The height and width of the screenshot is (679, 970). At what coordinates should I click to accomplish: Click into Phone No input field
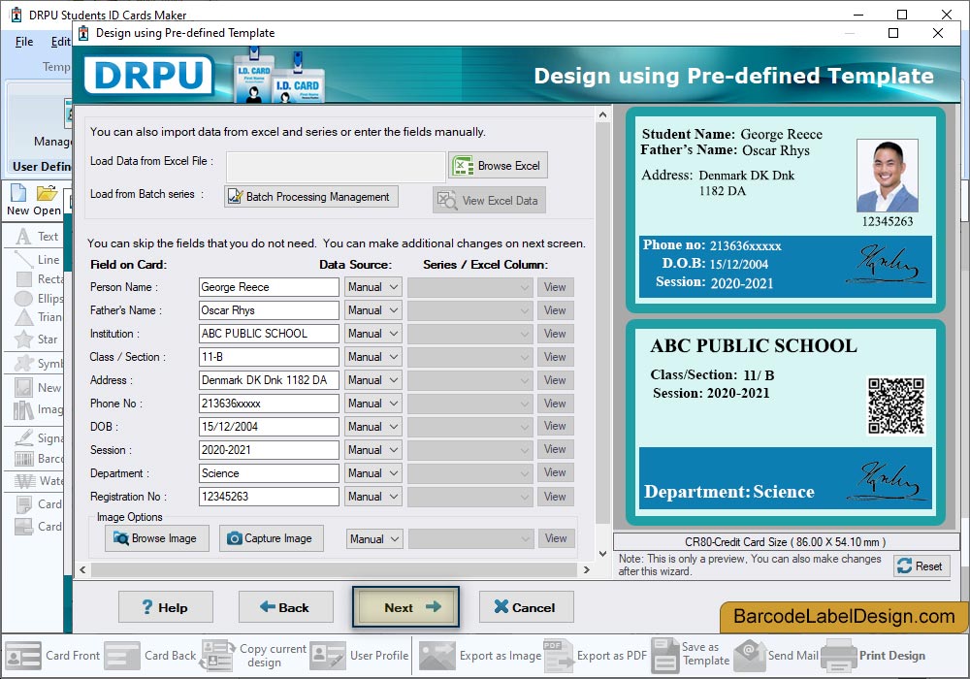point(269,404)
